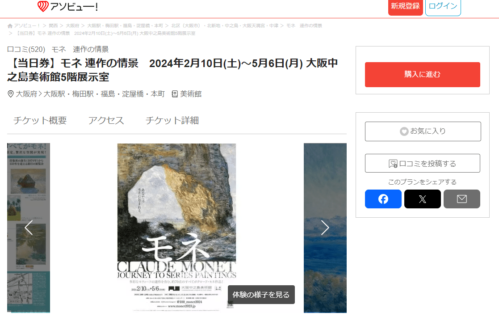Share this plan on X
The width and height of the screenshot is (499, 317).
[422, 199]
